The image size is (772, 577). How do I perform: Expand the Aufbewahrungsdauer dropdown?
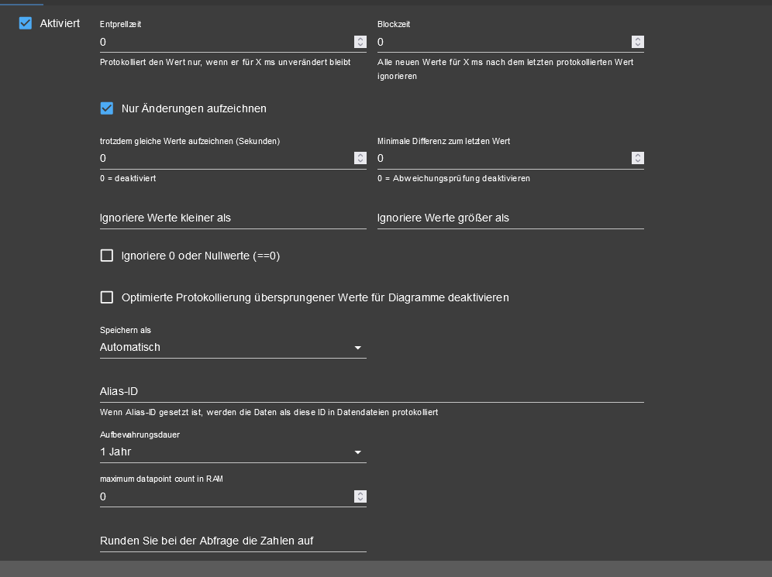coord(233,452)
